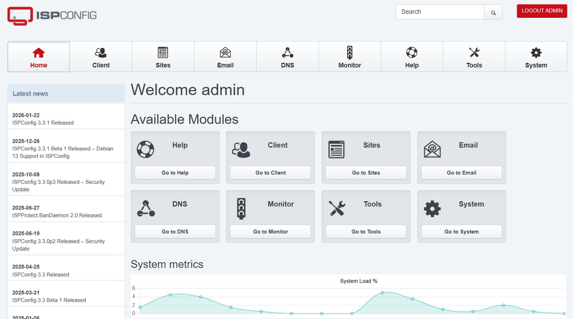This screenshot has height=319, width=573.
Task: Click the Go to Monitor button
Action: click(271, 232)
